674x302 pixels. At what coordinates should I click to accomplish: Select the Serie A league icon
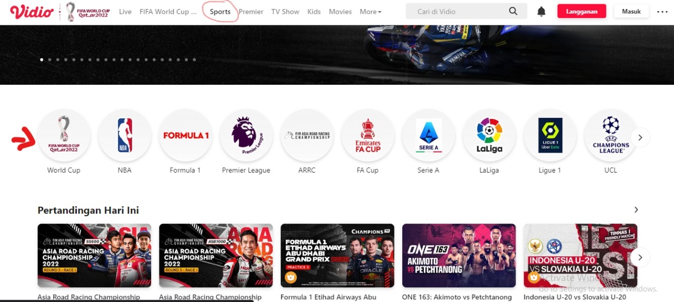(428, 135)
